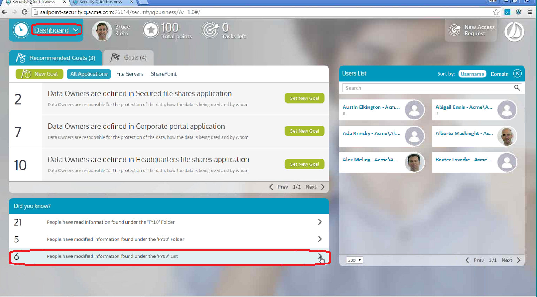The height and width of the screenshot is (297, 537).
Task: Click the browser back arrow
Action: [x=5, y=12]
